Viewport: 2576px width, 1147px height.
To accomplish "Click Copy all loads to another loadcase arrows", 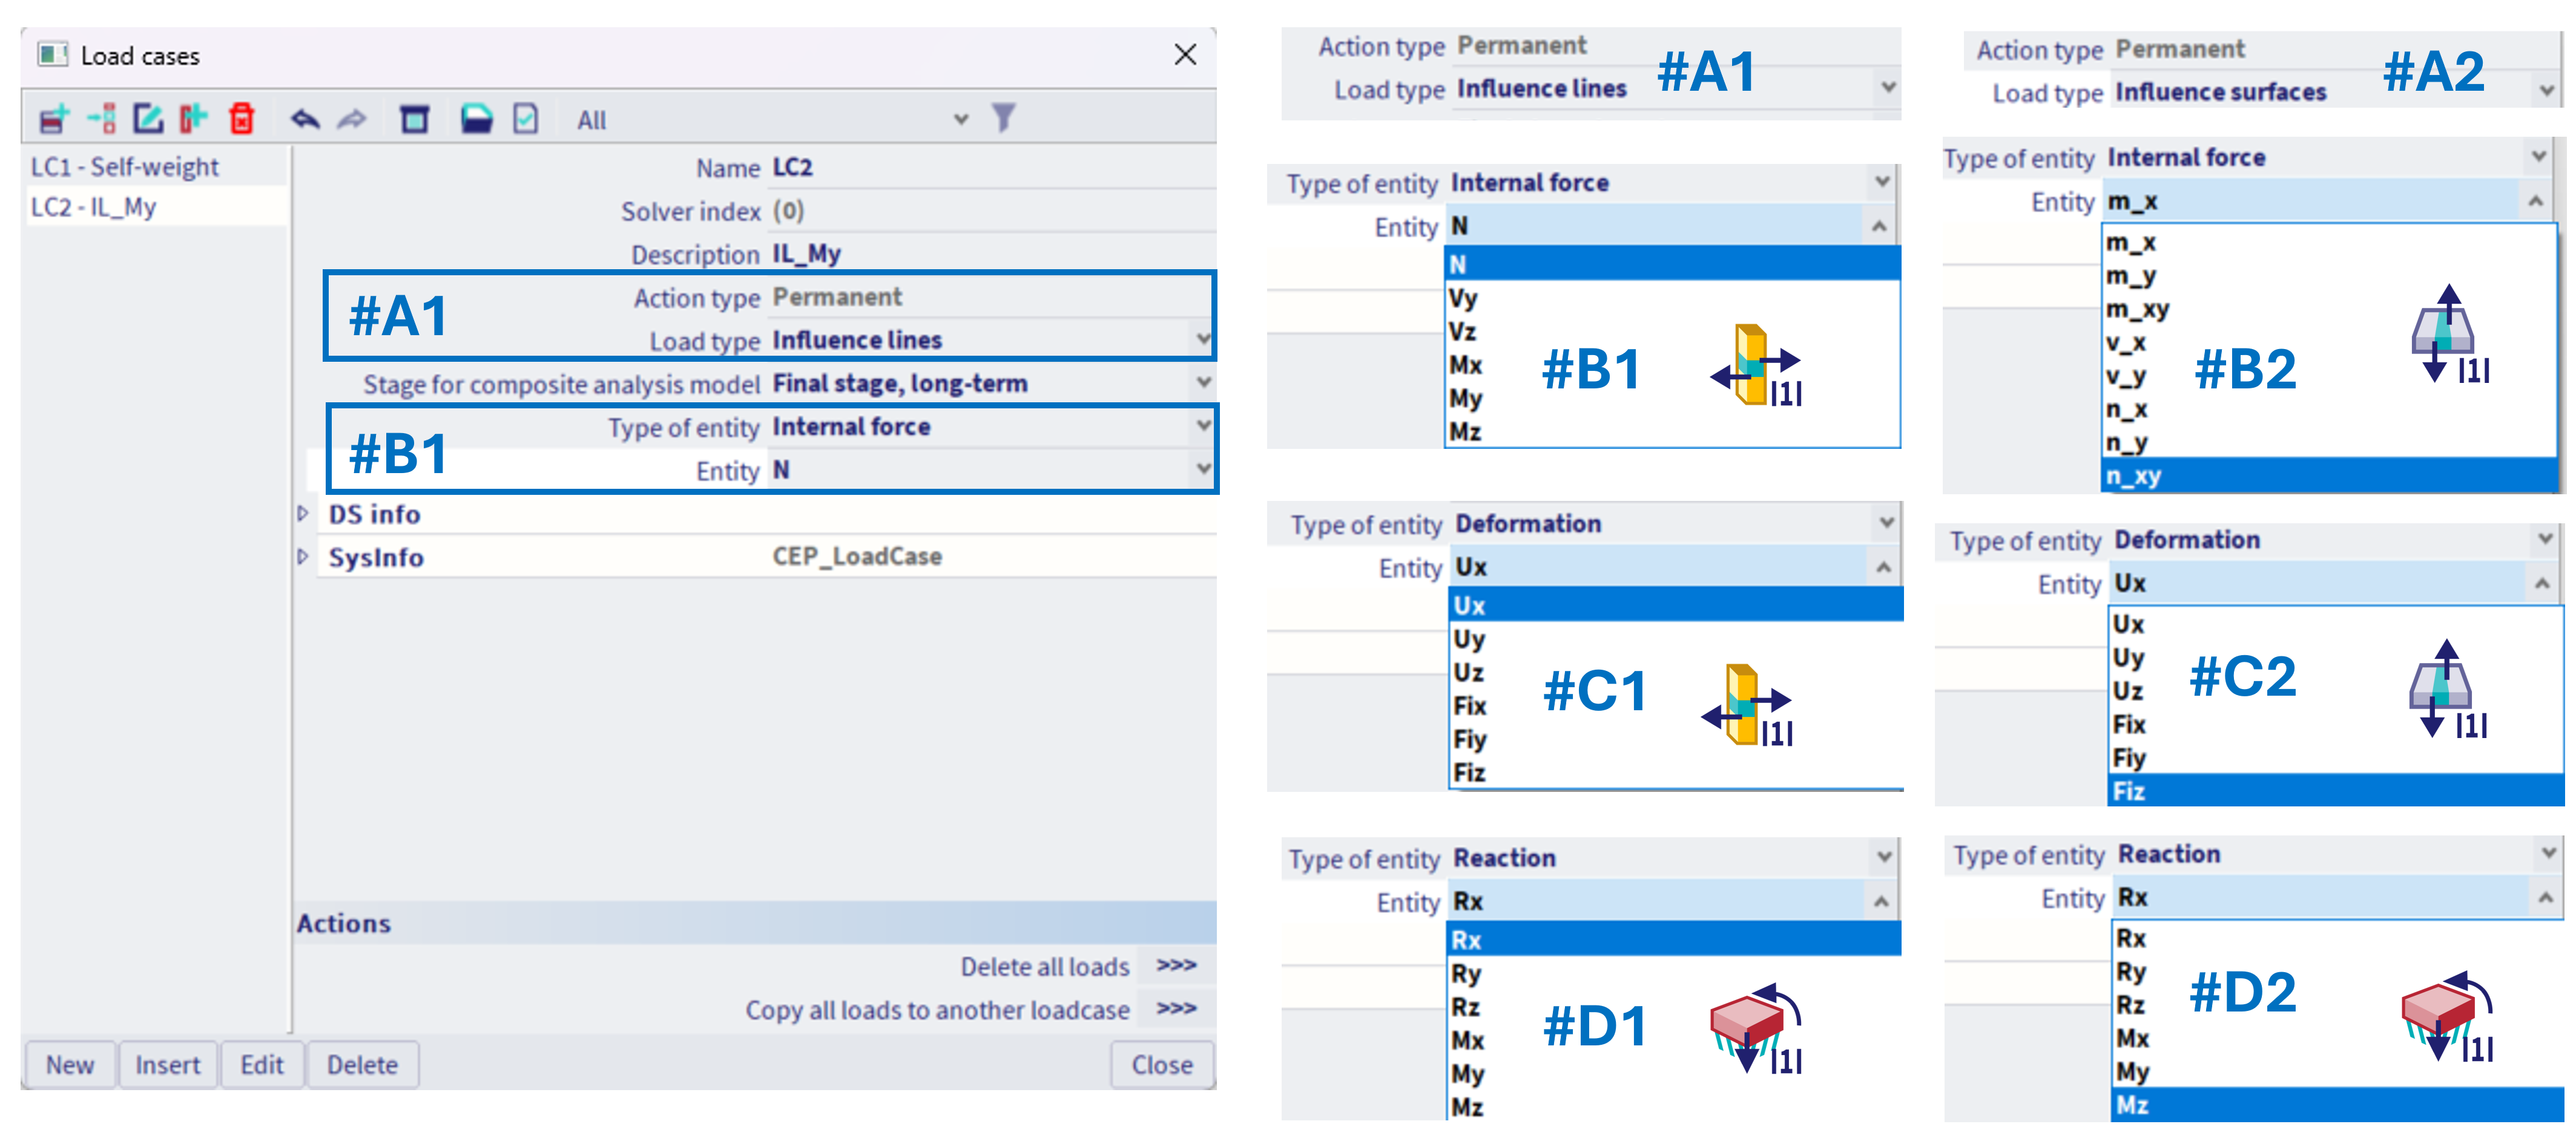I will coord(1176,1009).
